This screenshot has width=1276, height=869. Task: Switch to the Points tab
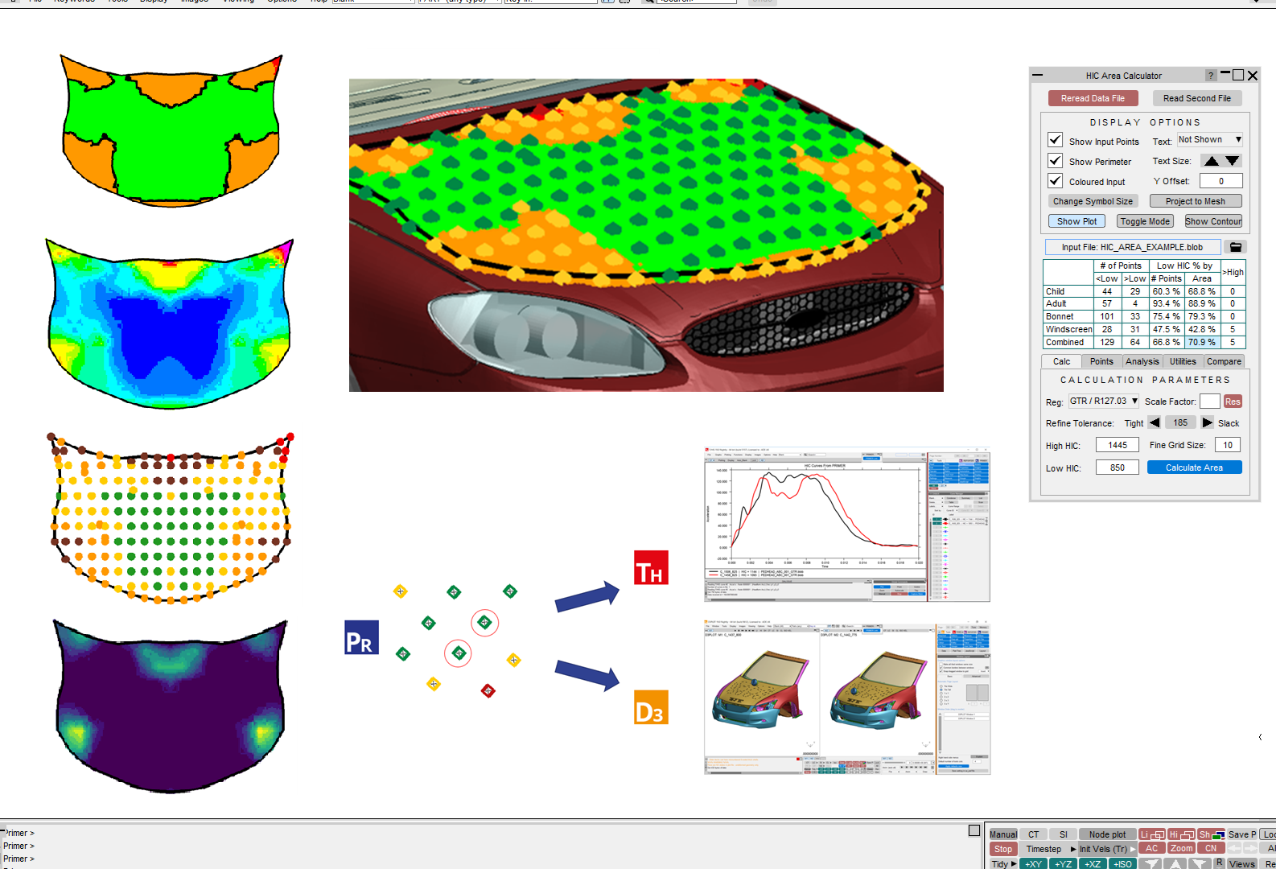coord(1101,361)
